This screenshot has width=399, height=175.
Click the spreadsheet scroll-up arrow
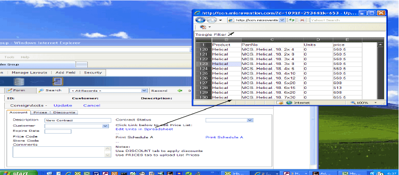point(380,45)
